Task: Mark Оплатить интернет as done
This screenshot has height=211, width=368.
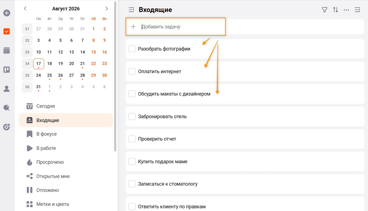Action: pos(132,72)
